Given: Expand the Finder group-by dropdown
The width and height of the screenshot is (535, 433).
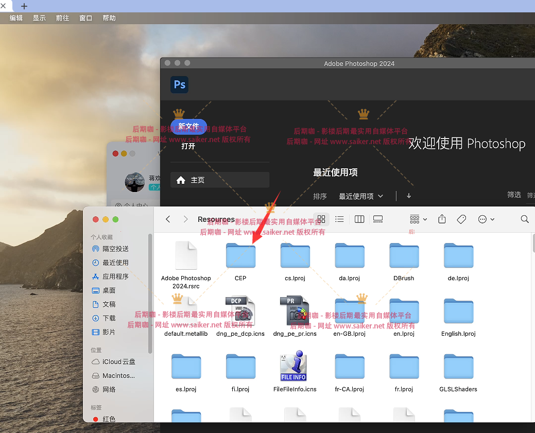Looking at the screenshot, I should point(418,219).
